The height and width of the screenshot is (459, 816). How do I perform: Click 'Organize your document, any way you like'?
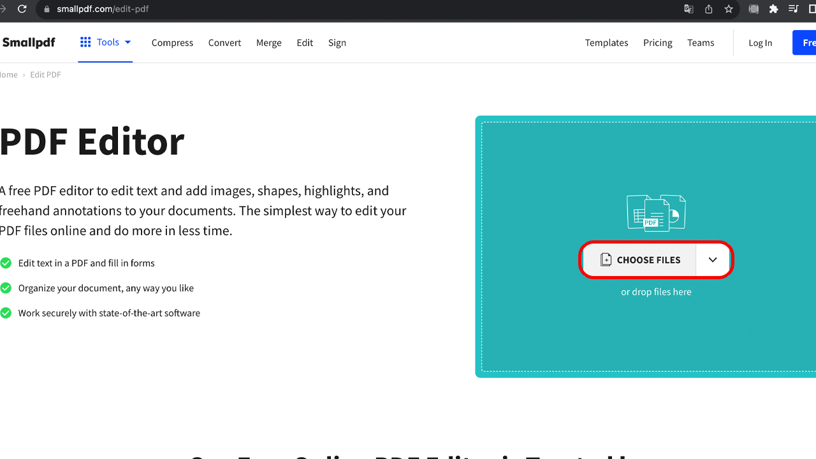106,288
